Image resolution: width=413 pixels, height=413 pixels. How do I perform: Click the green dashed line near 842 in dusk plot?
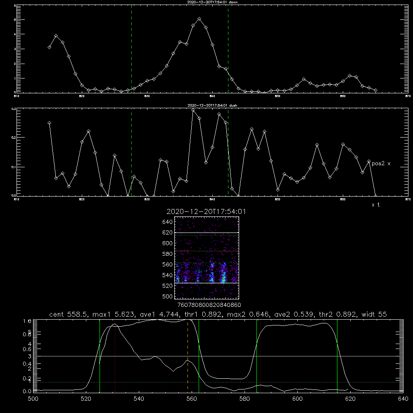[x=228, y=152]
